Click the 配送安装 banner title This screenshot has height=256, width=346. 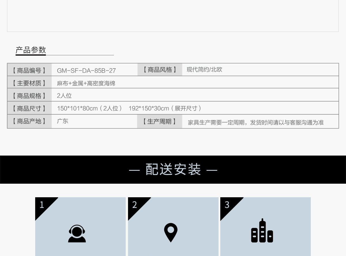173,170
